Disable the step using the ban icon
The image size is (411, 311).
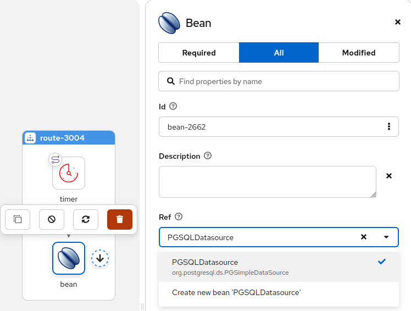[x=52, y=219]
